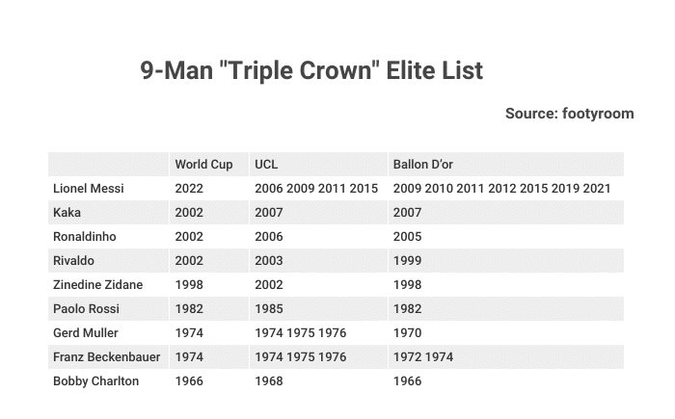Select the Bobby Charlton name cell
The height and width of the screenshot is (419, 675).
108,381
